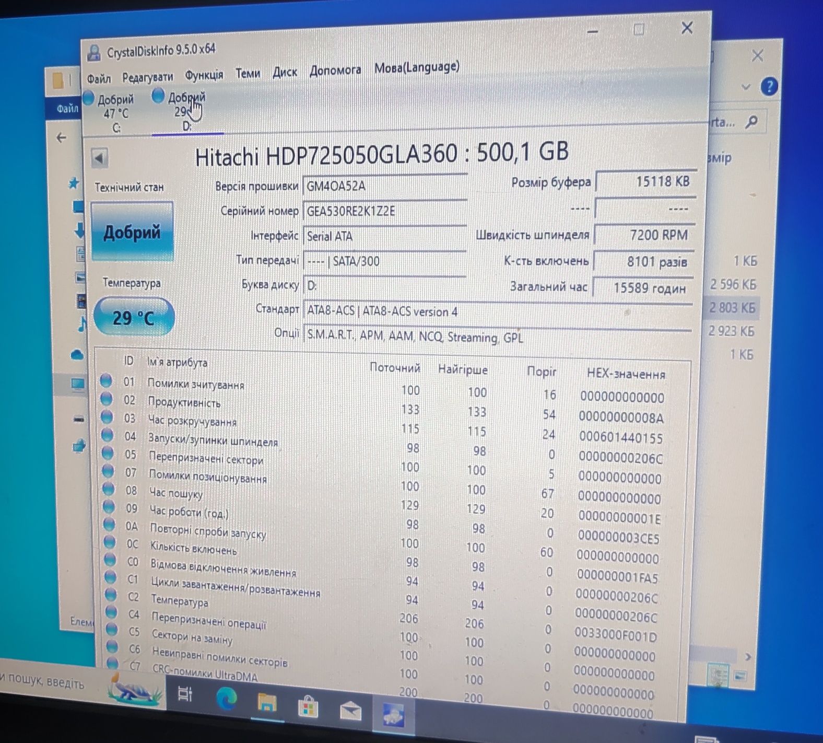Click the HEX-значення column header
The image size is (823, 743).
(626, 374)
